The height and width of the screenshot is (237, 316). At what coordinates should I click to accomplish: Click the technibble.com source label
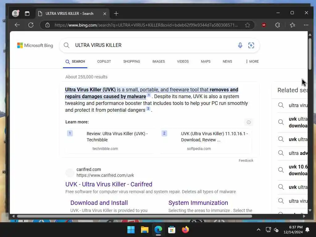coord(105,149)
